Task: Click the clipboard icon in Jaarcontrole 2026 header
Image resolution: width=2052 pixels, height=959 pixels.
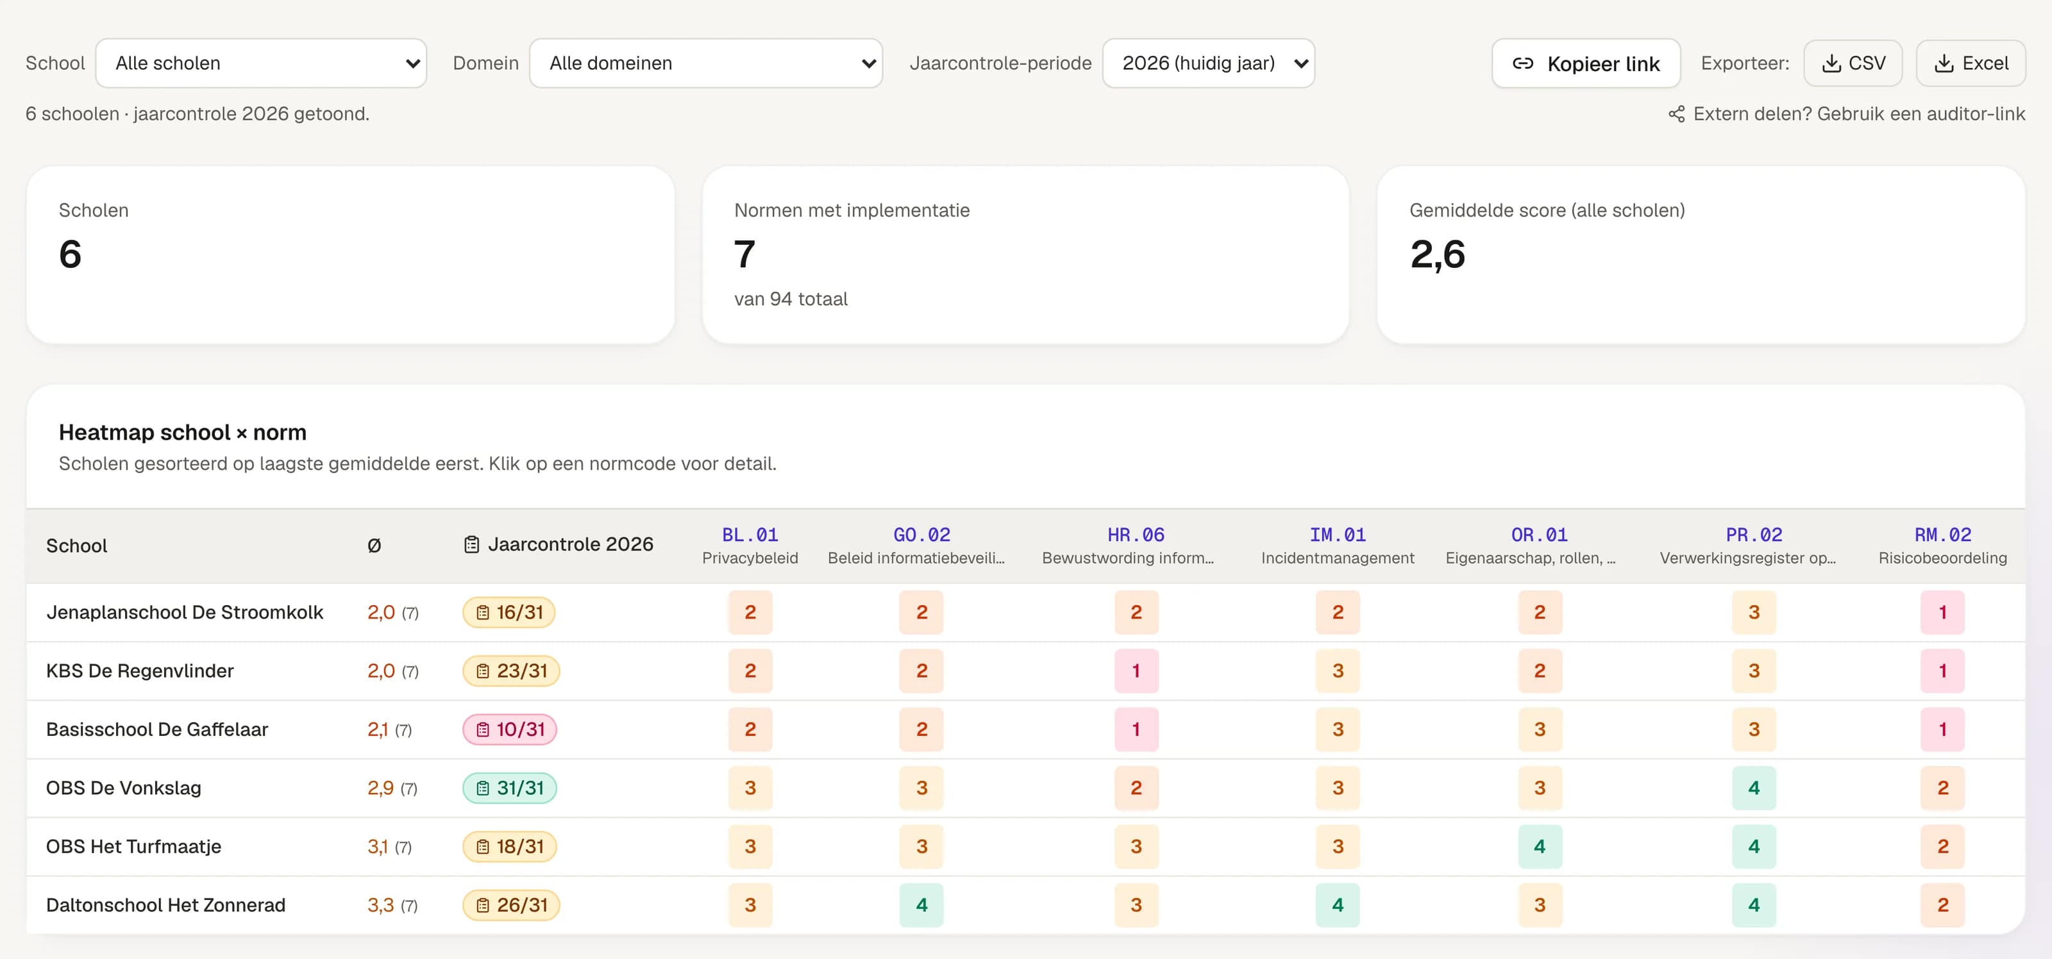Action: pyautogui.click(x=471, y=545)
